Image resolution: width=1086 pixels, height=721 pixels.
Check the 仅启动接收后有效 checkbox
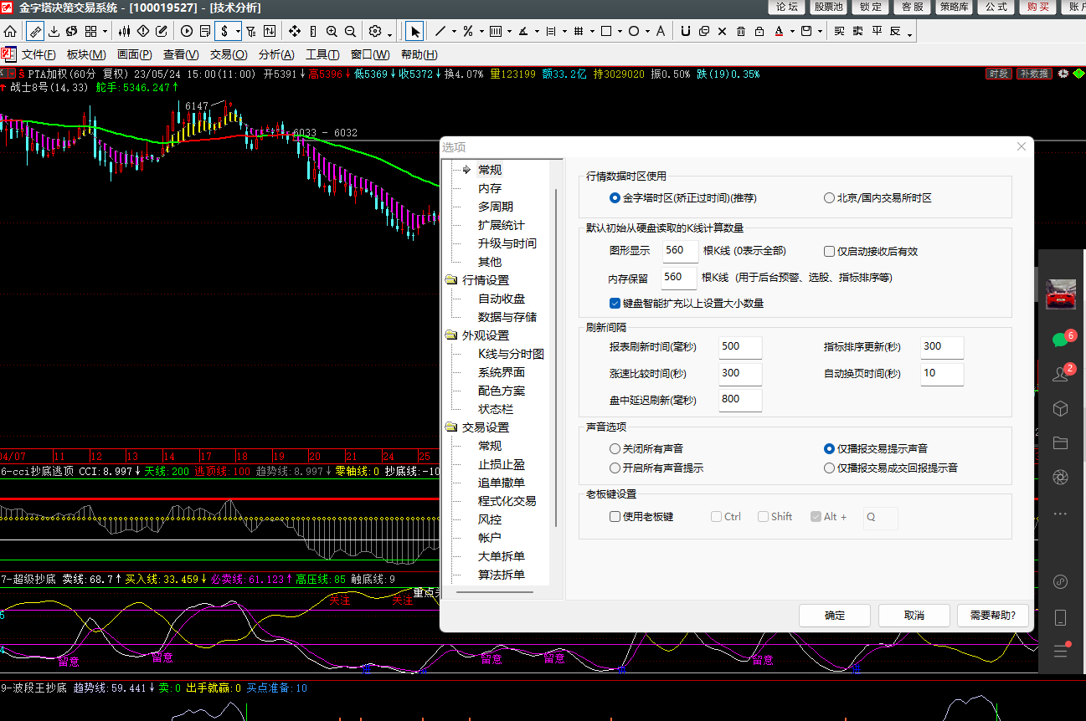click(x=830, y=251)
